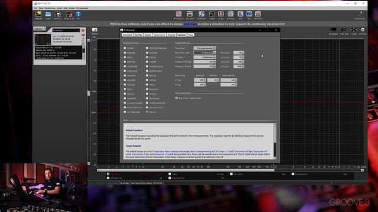The width and height of the screenshot is (378, 212).
Task: Open the Crossover LP type dropdown
Action: tap(205, 67)
